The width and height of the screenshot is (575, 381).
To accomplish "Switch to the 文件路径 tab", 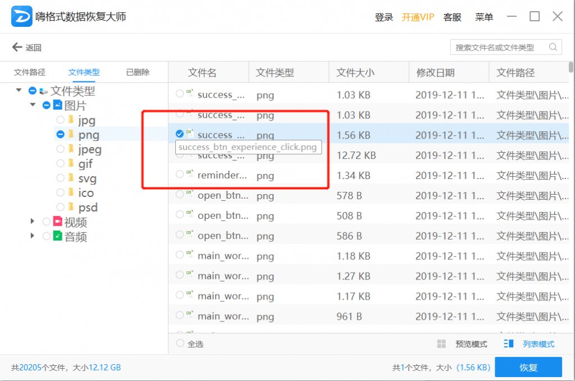I will 30,72.
